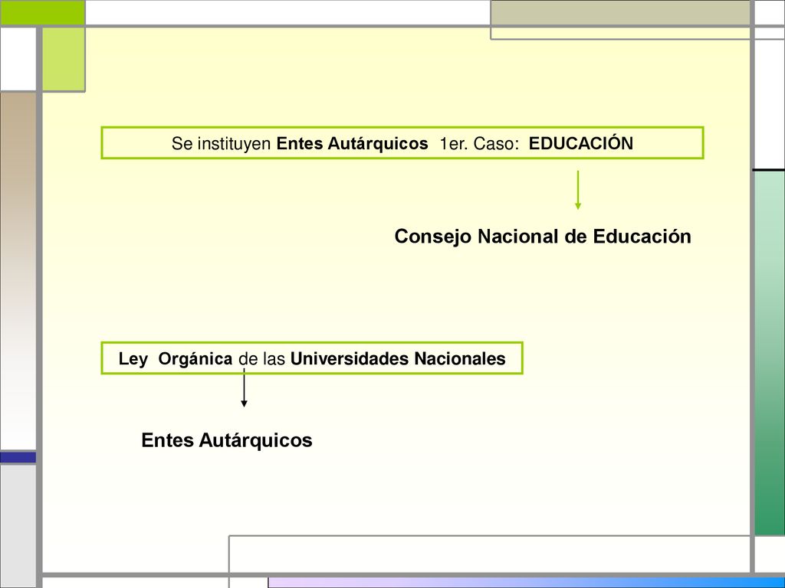
Task: Click the 'Se instituyen Entes Autárquicos' text box
Action: tap(402, 143)
